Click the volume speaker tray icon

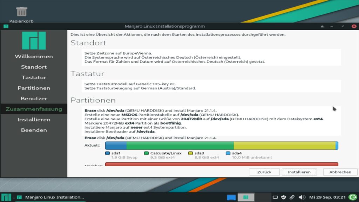(302, 197)
